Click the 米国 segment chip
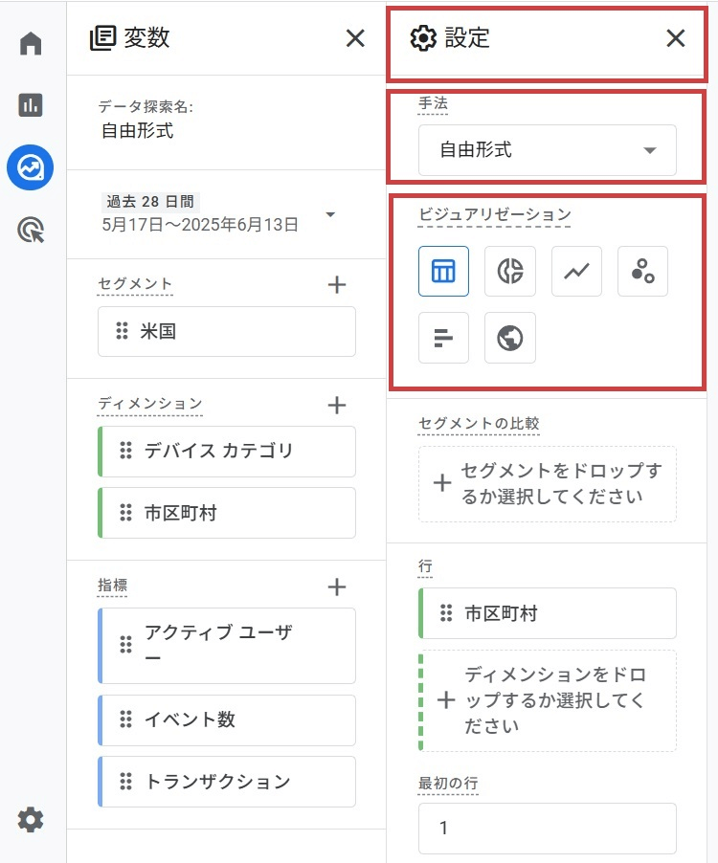 point(227,331)
